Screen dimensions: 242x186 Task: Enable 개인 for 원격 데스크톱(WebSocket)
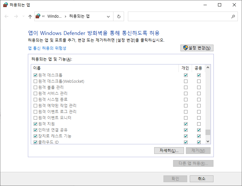(x=186, y=81)
